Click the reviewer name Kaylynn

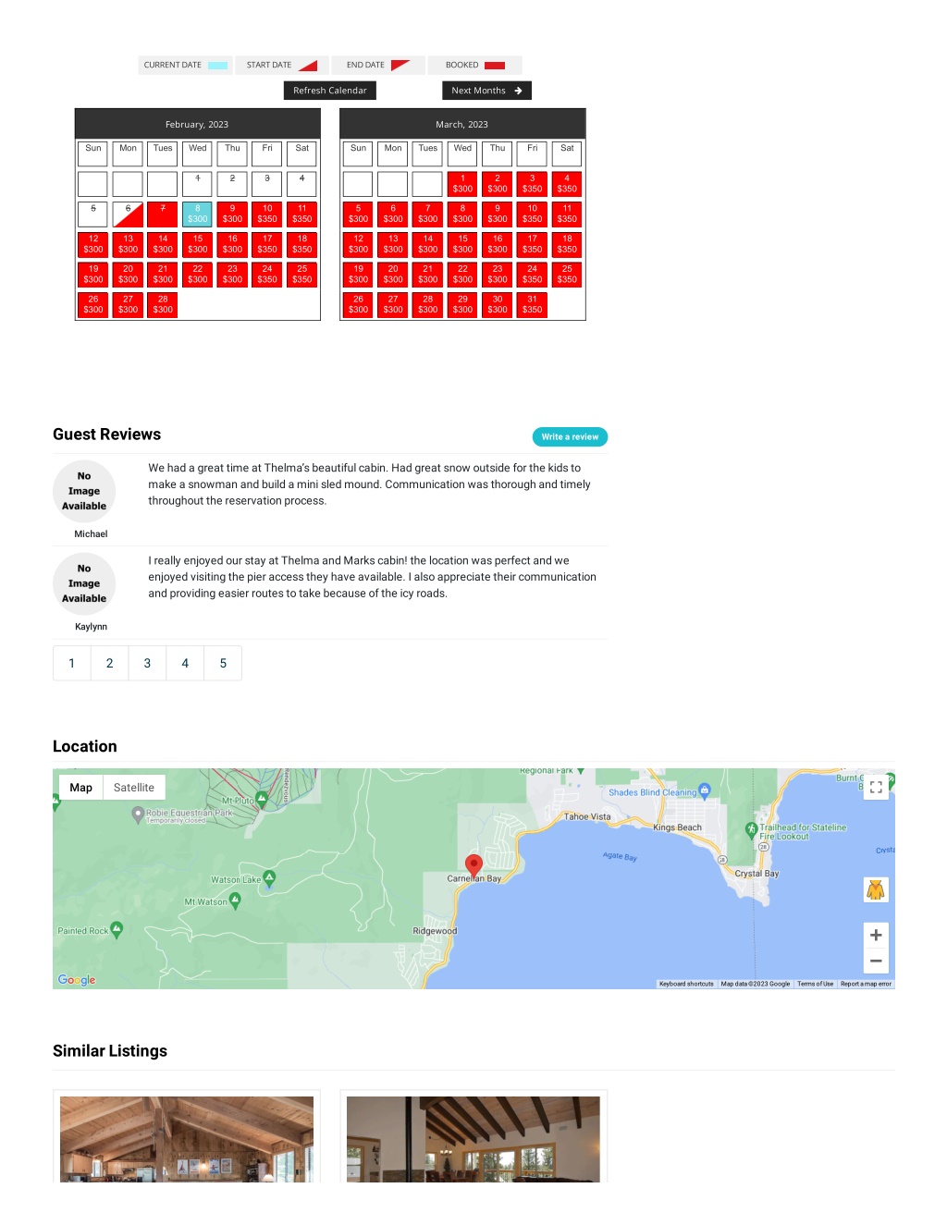click(x=91, y=627)
